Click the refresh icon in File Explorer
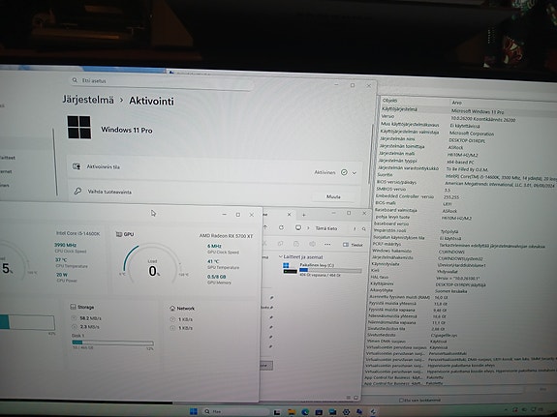 [281, 227]
